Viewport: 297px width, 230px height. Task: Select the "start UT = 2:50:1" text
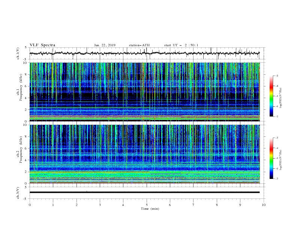click(181, 45)
